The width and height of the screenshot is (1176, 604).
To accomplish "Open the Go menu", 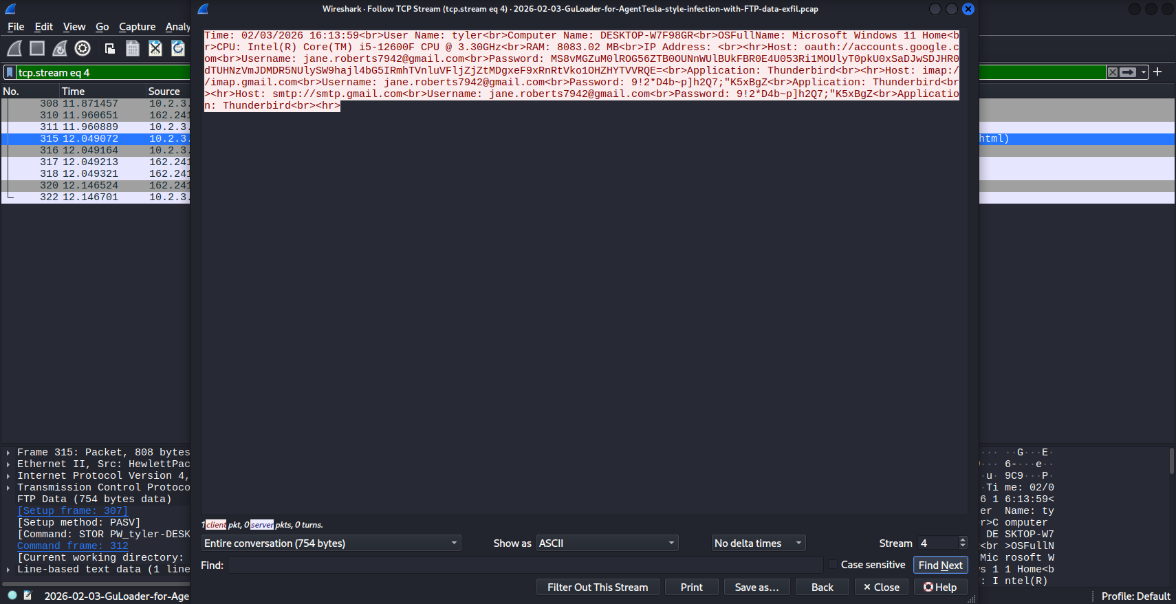I will coord(102,27).
